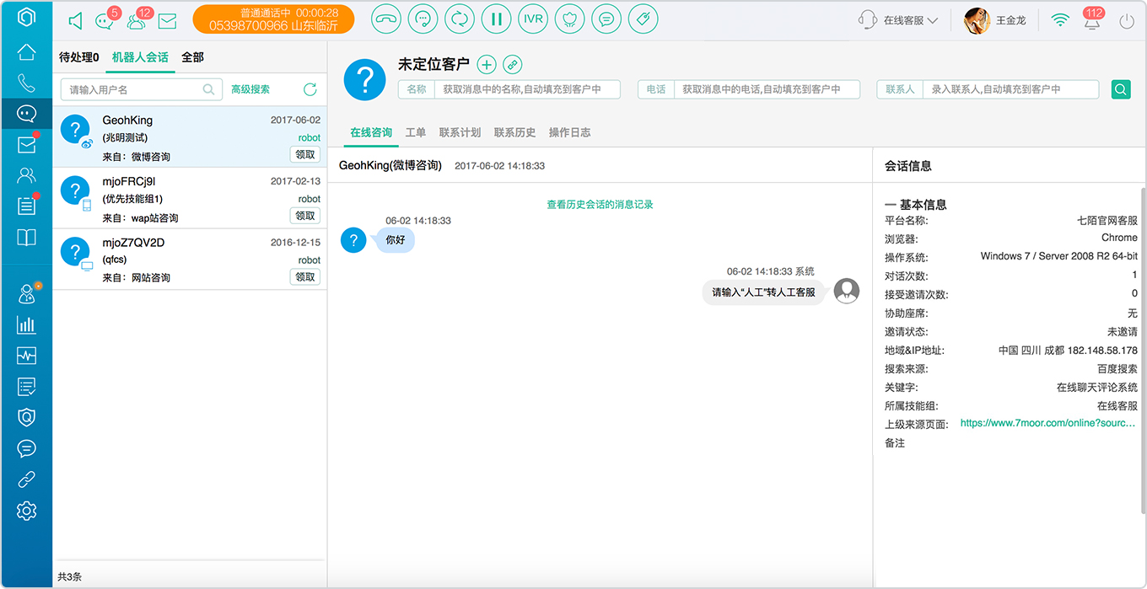The height and width of the screenshot is (589, 1147).
Task: Open the message bubble sidebar icon
Action: click(x=26, y=448)
